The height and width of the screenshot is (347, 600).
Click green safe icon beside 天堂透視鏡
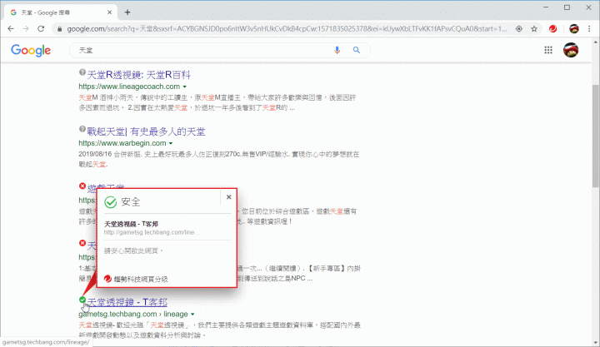click(x=82, y=300)
